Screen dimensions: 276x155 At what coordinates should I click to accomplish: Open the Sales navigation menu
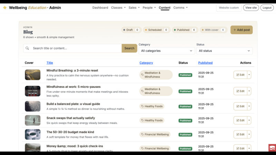[134, 8]
